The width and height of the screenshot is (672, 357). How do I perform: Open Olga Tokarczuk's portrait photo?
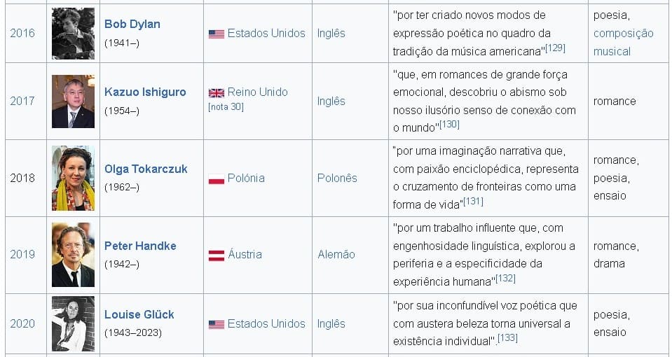pyautogui.click(x=73, y=178)
